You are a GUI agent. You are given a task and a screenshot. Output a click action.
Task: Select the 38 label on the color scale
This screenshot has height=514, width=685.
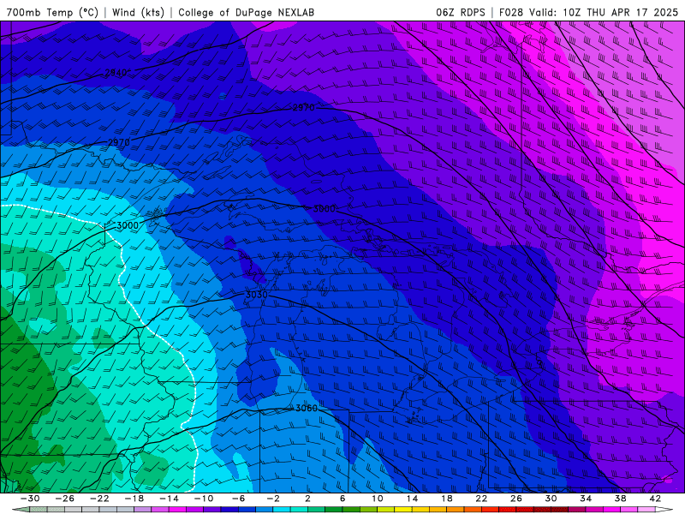tap(620, 499)
